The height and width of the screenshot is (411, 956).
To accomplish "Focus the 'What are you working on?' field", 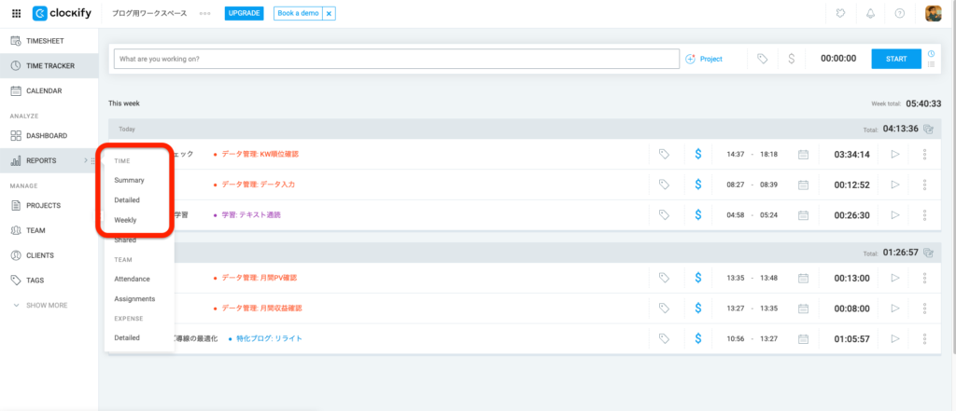I will 396,59.
